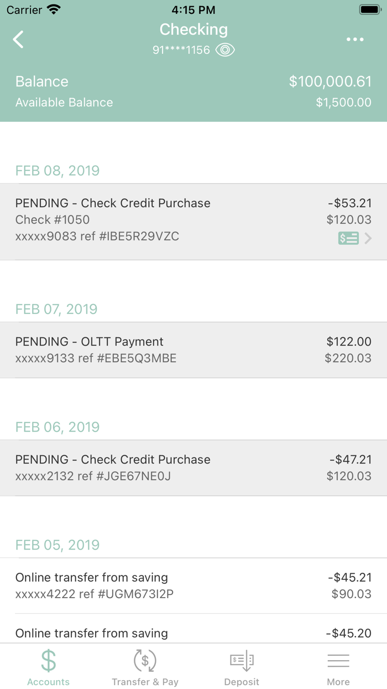Tap the Available Balance amount
This screenshot has width=387, height=689.
[x=343, y=102]
